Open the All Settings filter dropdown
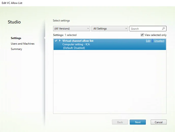Image resolution: width=175 pixels, height=132 pixels. tap(110, 29)
